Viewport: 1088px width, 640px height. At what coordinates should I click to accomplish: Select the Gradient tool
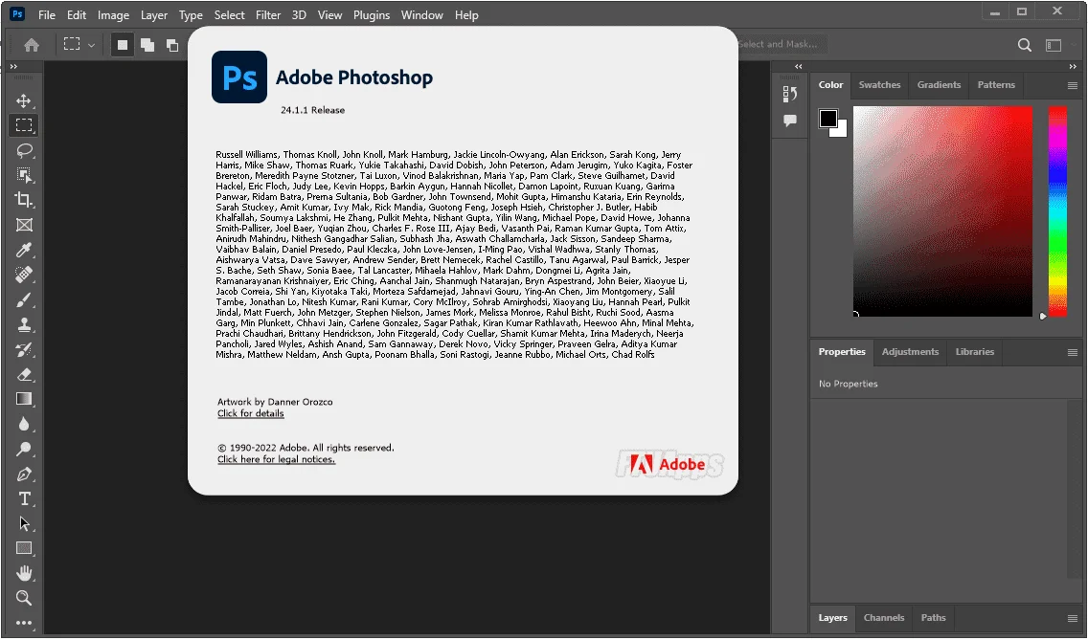coord(24,399)
